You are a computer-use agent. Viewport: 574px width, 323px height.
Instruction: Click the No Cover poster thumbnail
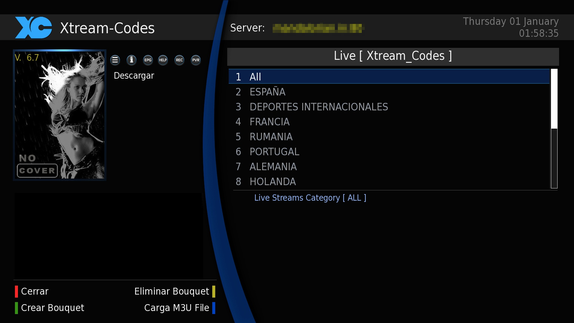[x=60, y=115]
